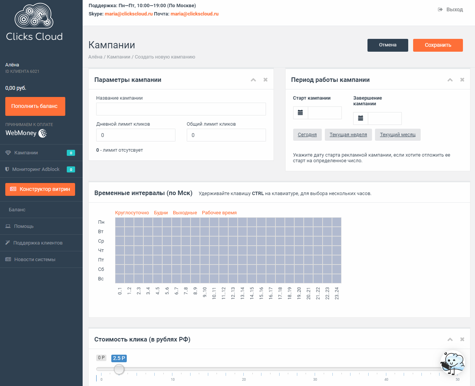This screenshot has height=386, width=475.
Task: Open the campaign end date calendar icon
Action: click(361, 118)
